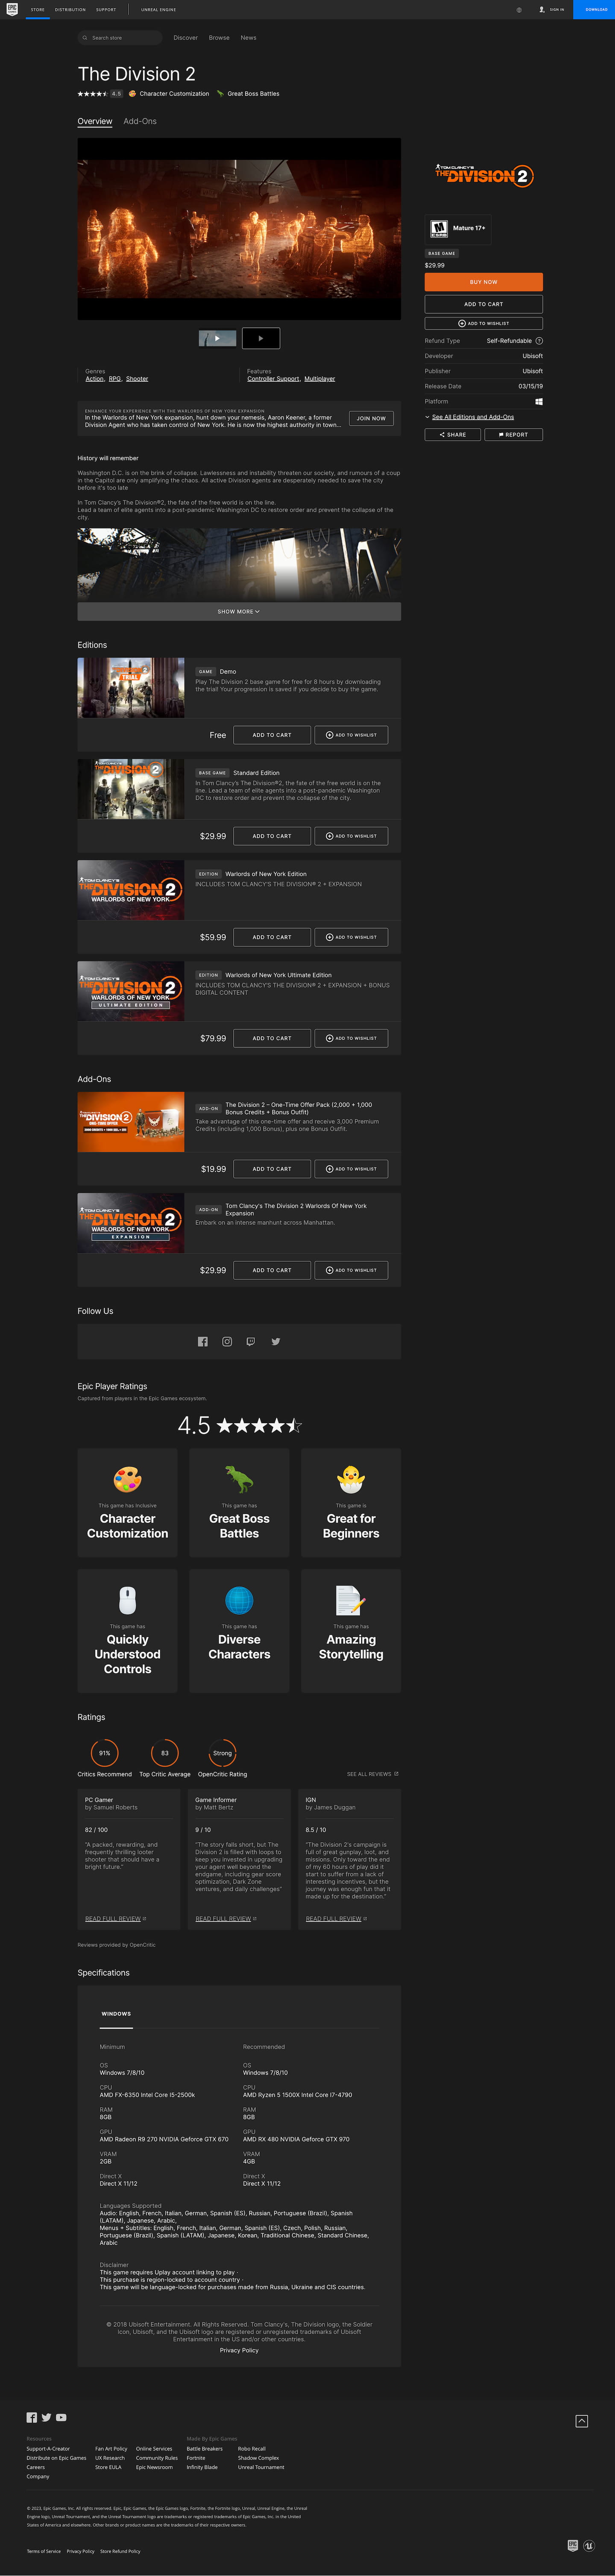Click the Amazing Storytelling notepad icon
This screenshot has width=615, height=2576.
coord(350,1600)
